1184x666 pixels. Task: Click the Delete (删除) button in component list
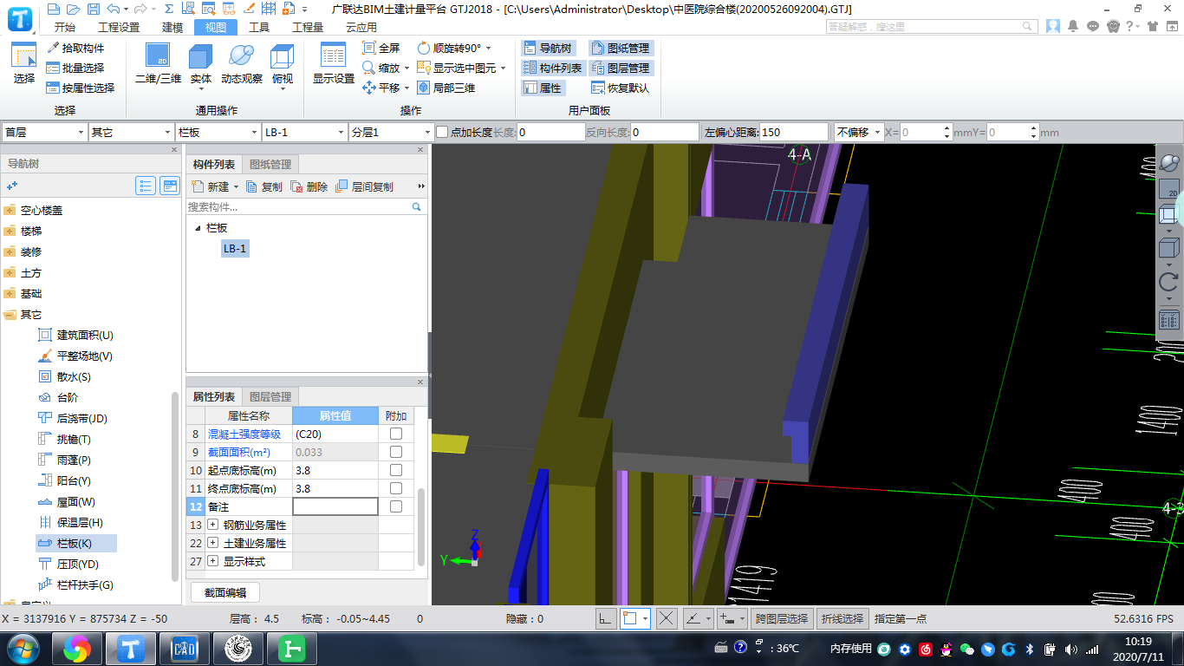309,186
